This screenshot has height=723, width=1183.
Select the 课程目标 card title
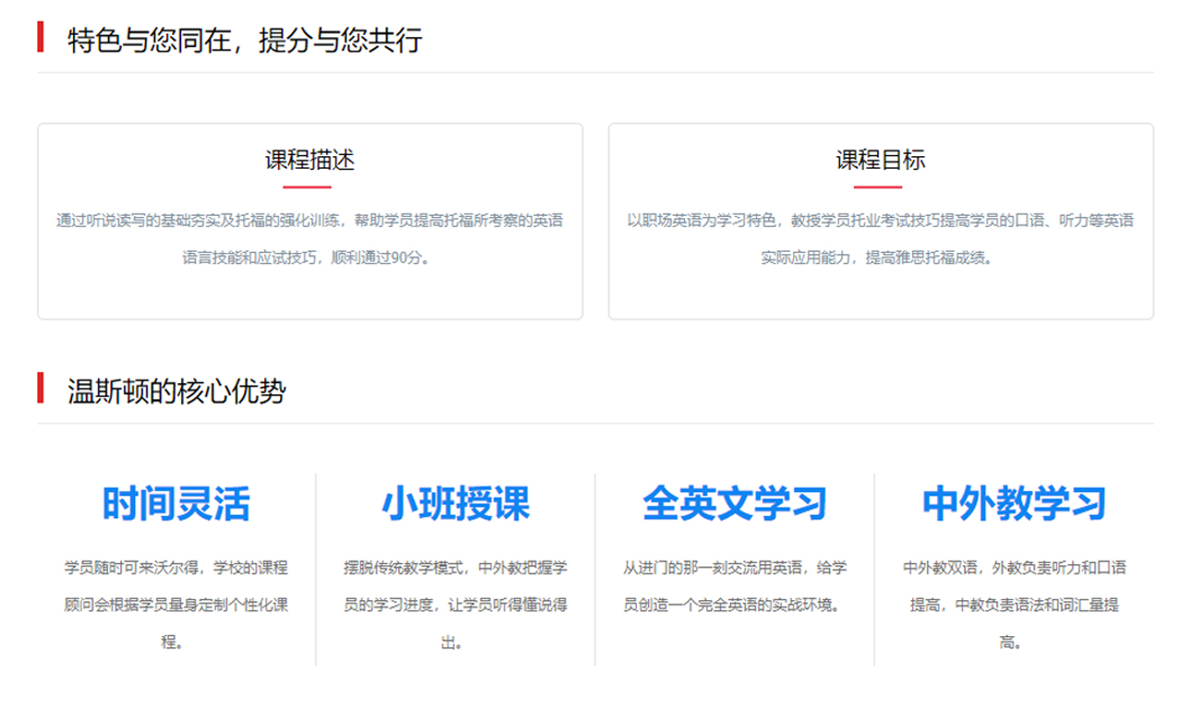click(x=881, y=161)
